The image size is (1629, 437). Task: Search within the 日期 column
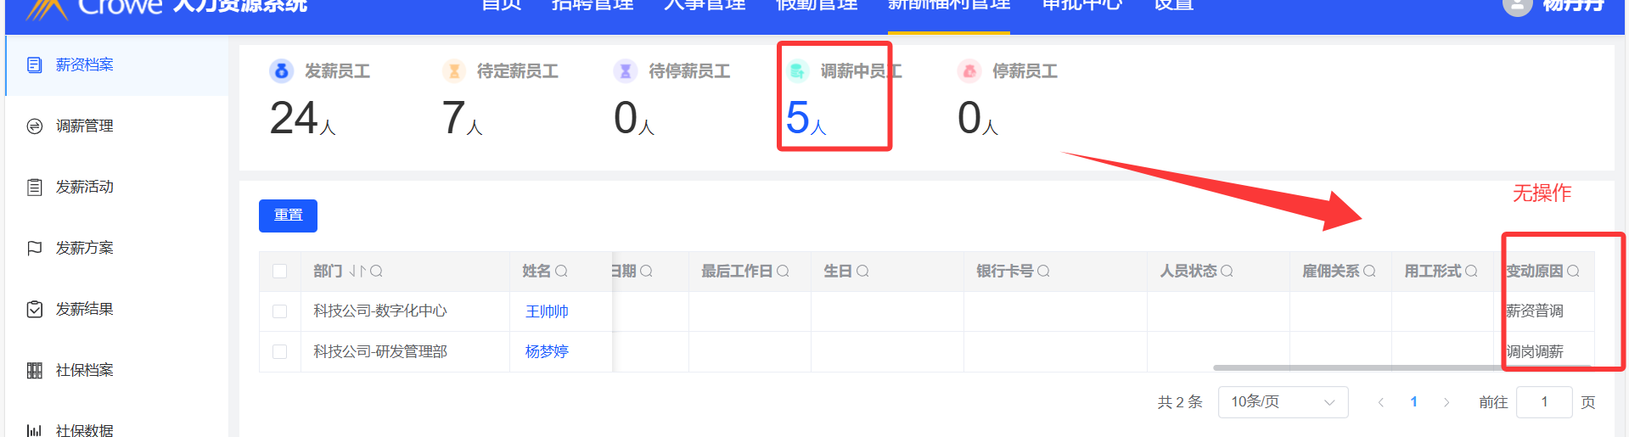click(x=646, y=272)
